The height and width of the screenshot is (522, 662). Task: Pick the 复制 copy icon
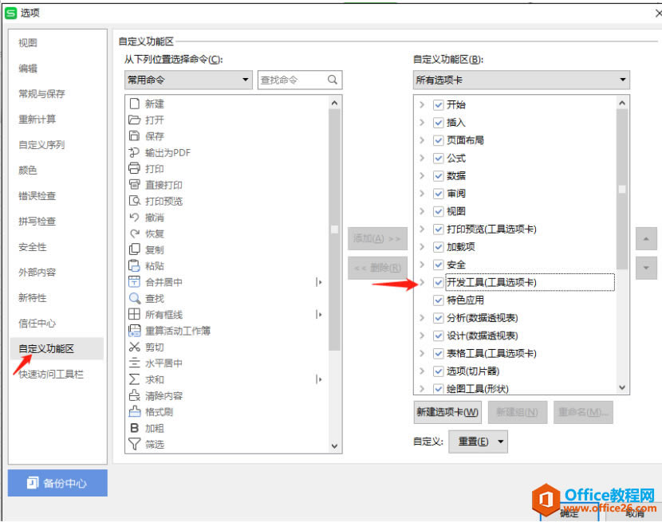(x=134, y=249)
